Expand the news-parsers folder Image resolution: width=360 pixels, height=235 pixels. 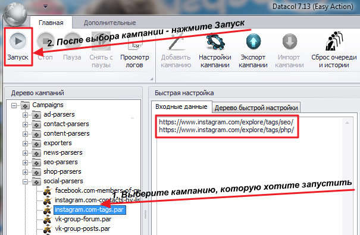25,153
